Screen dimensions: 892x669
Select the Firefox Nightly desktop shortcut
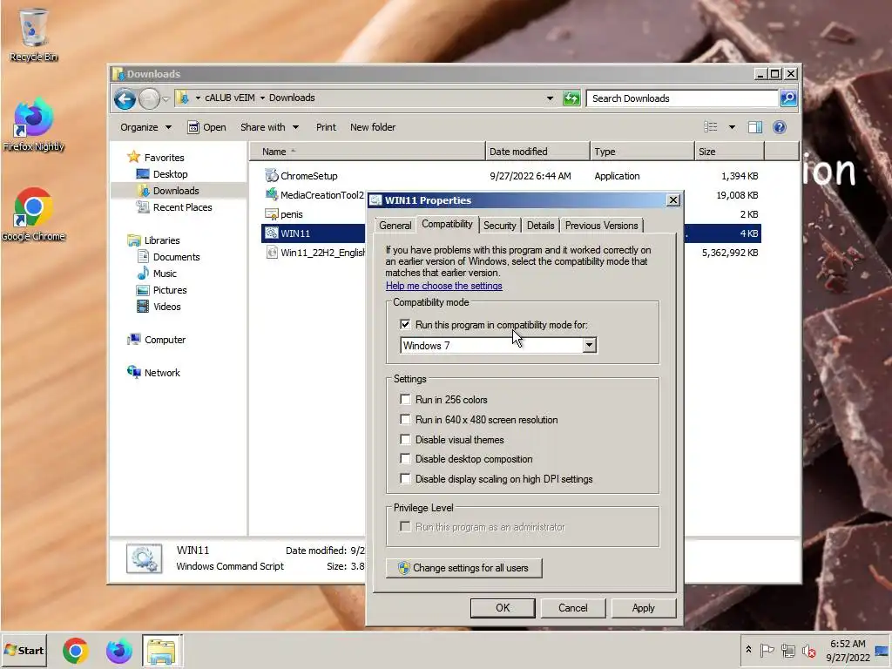pyautogui.click(x=34, y=125)
